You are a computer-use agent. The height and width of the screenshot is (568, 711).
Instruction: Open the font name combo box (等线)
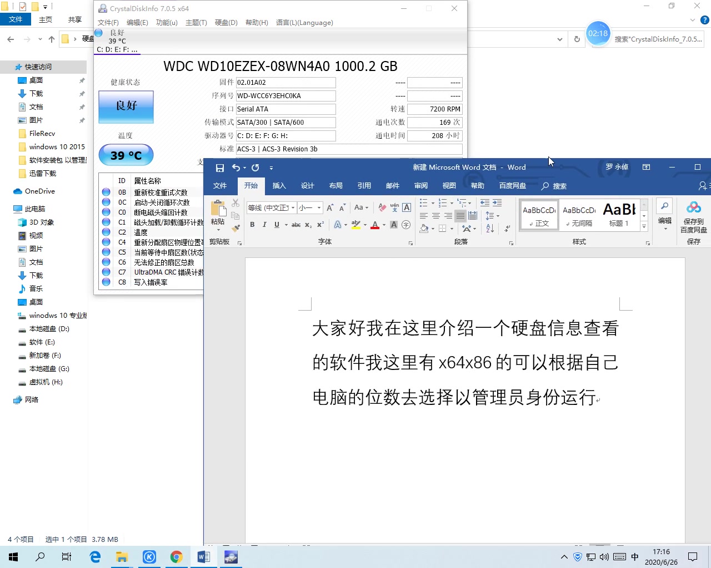pos(271,208)
